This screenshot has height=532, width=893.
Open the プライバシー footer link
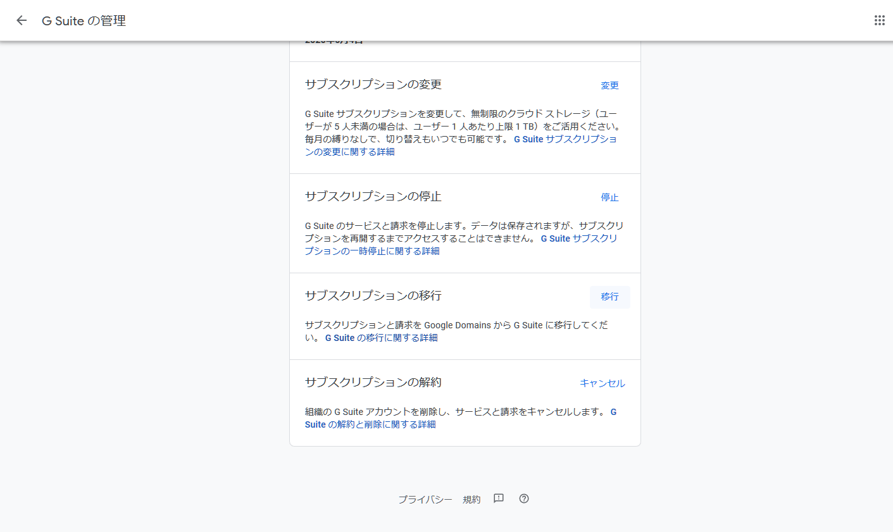pyautogui.click(x=425, y=500)
